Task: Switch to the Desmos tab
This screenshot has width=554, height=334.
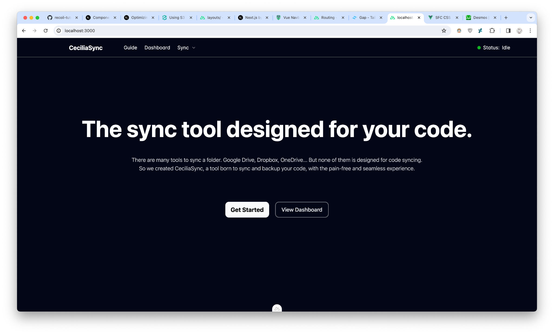Action: [x=479, y=18]
